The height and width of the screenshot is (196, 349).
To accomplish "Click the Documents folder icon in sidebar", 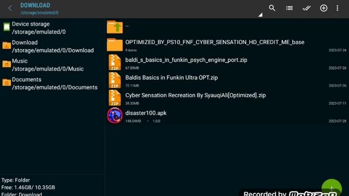I will click(x=7, y=82).
